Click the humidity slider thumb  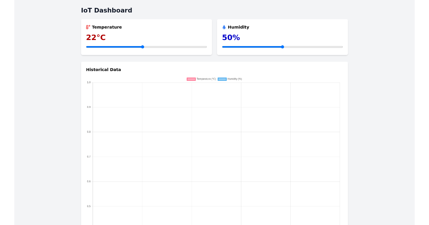coord(282,46)
